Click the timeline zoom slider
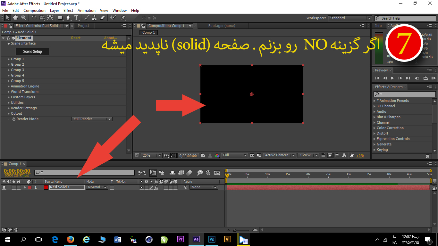 (x=241, y=230)
